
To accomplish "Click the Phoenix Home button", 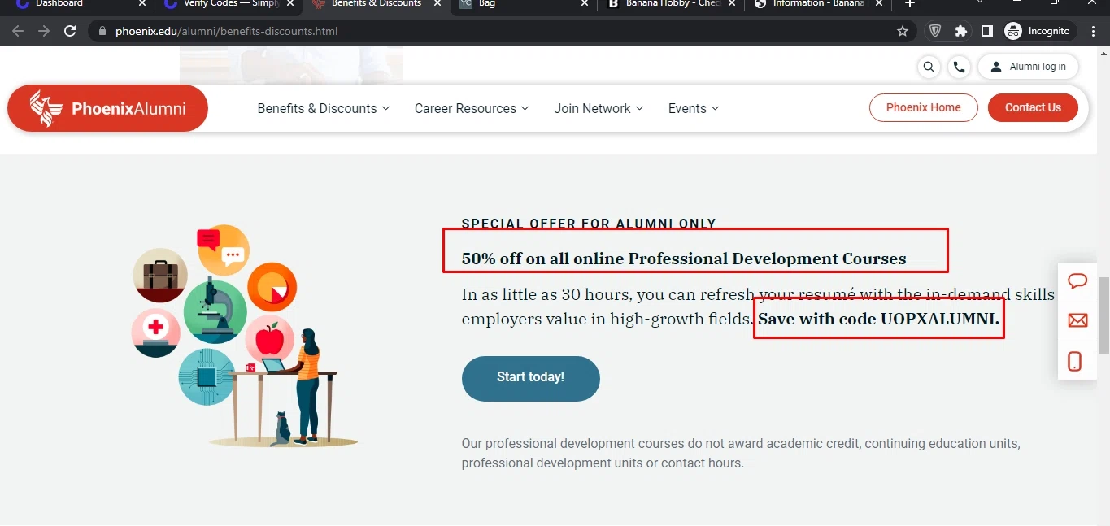I will [923, 107].
